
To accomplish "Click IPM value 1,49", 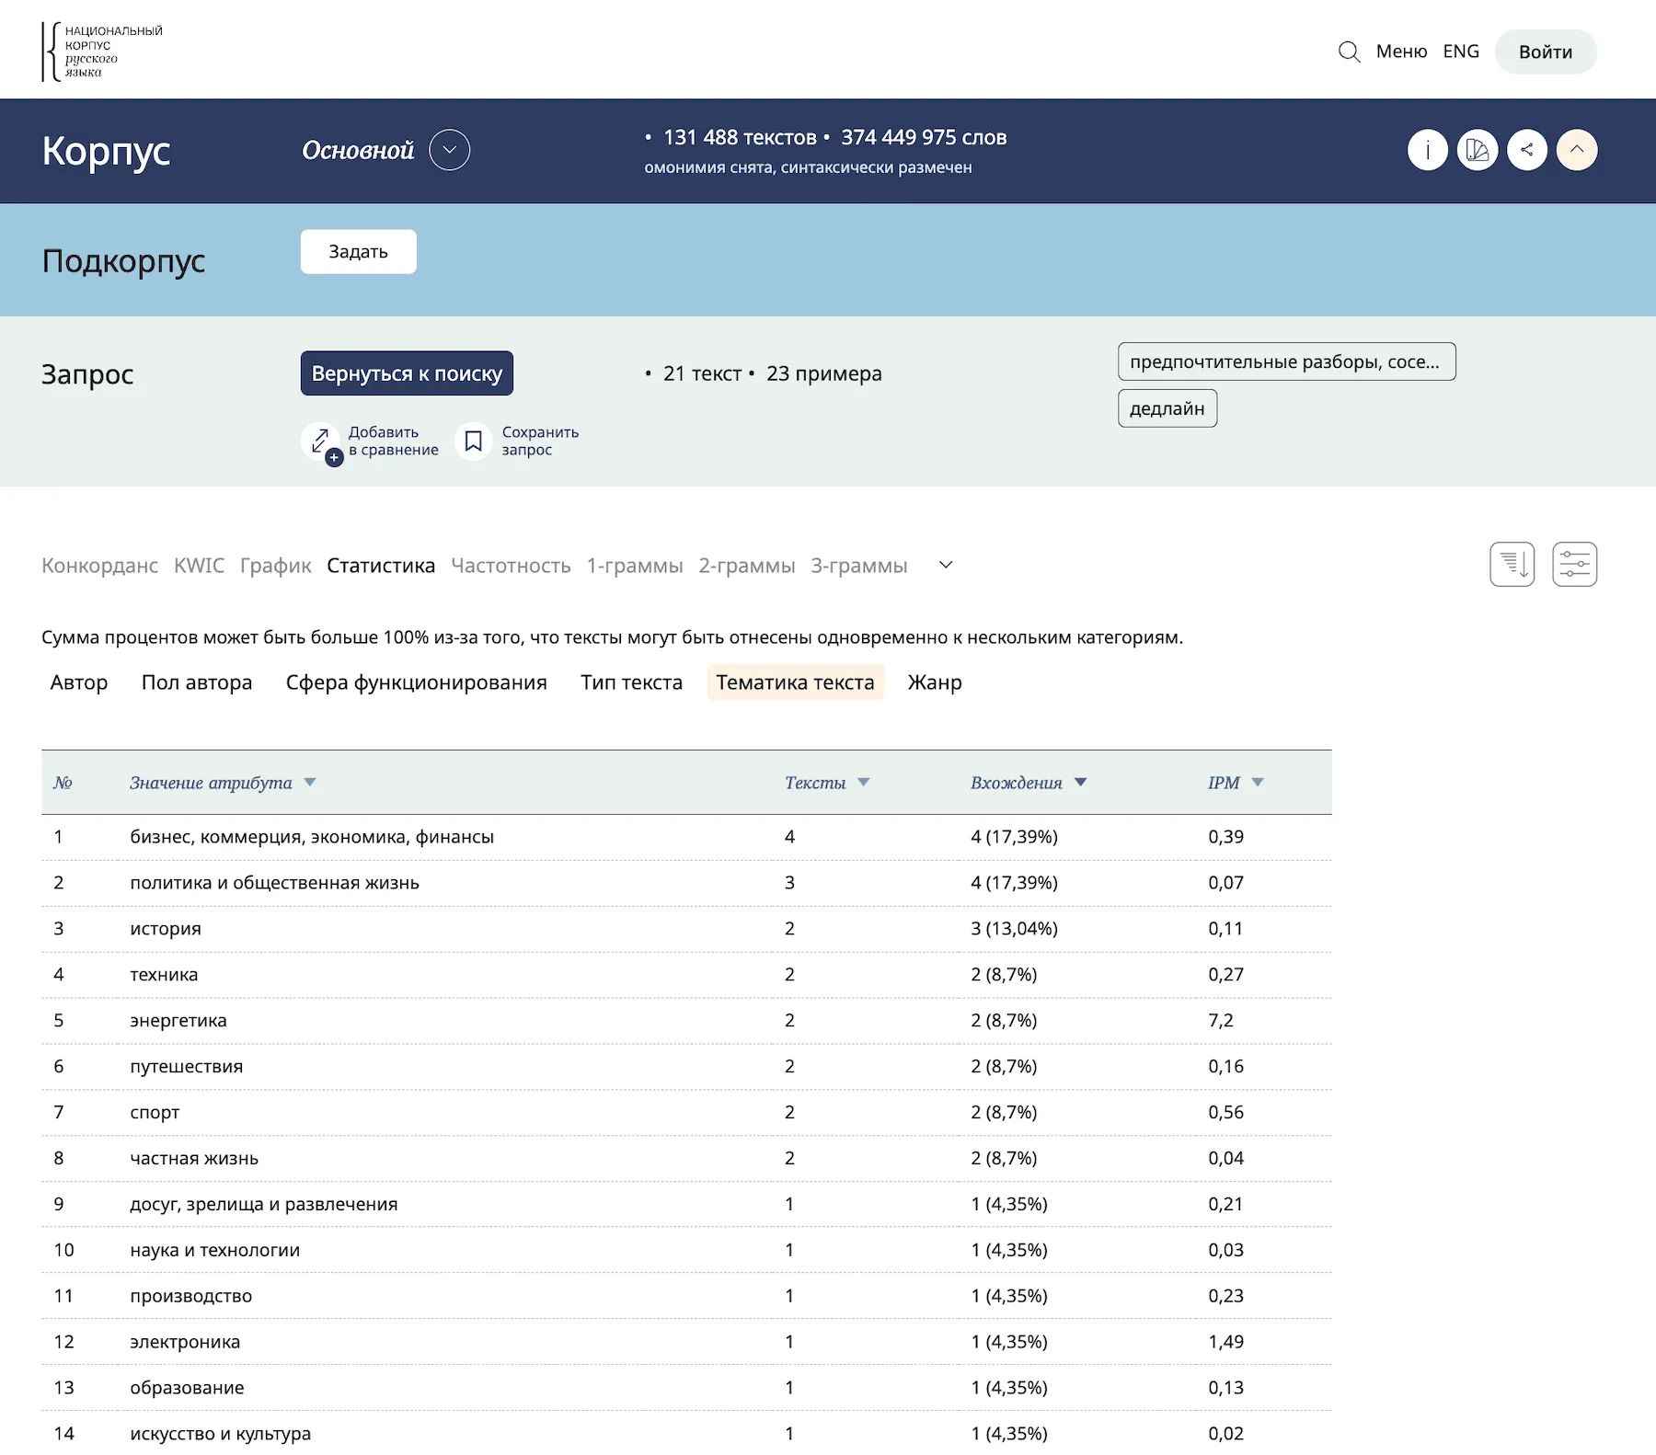I will 1225,1342.
